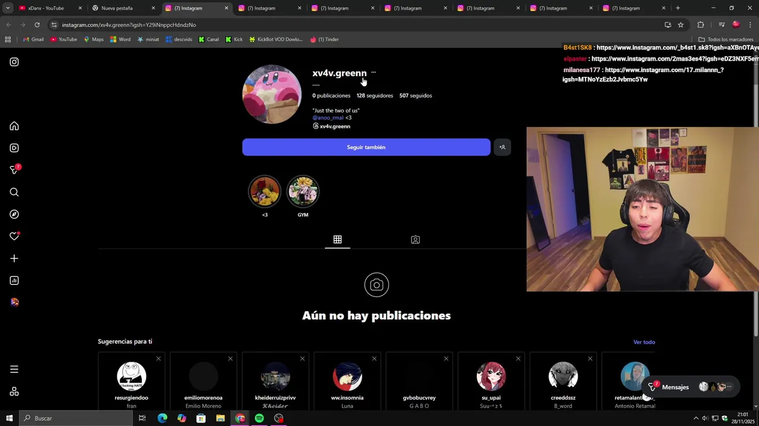Open notifications heart icon in sidebar
759x426 pixels.
(14, 236)
